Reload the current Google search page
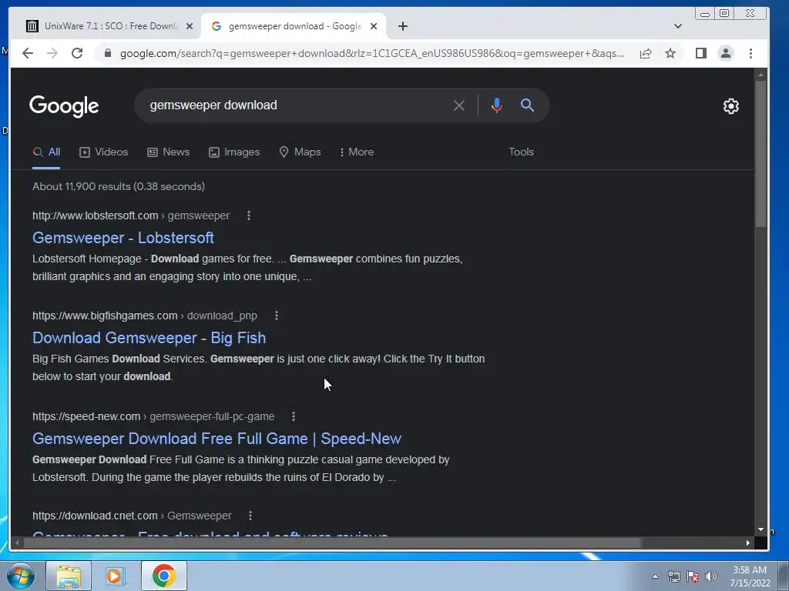Image resolution: width=789 pixels, height=591 pixels. [77, 53]
